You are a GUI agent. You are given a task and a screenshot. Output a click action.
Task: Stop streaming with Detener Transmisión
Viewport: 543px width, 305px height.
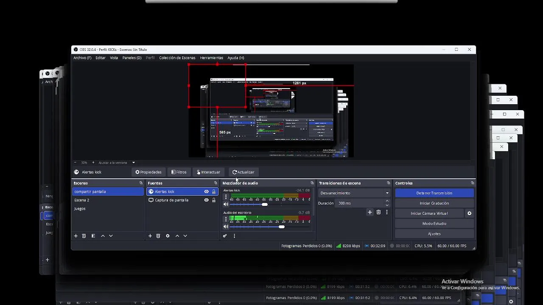434,193
